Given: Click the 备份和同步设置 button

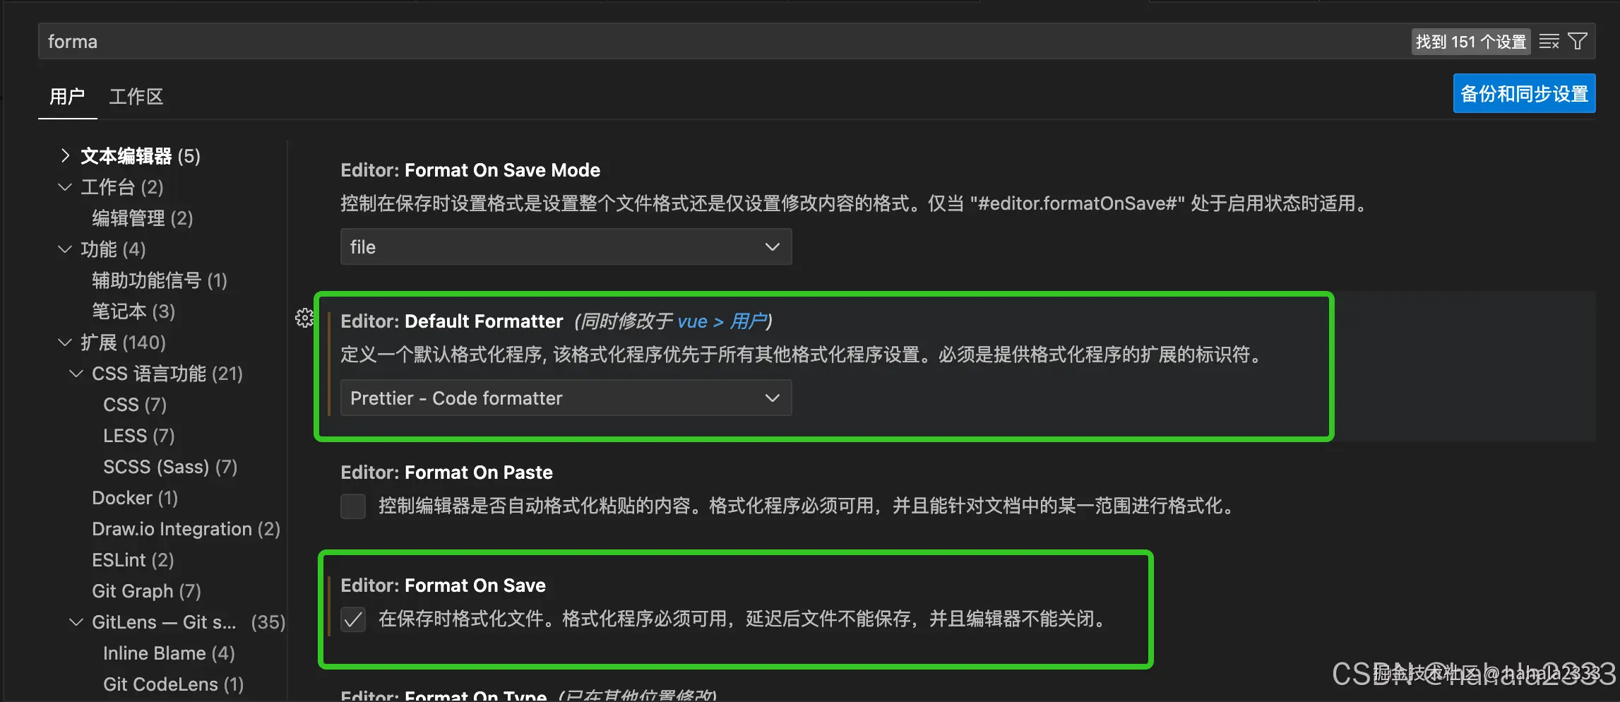Looking at the screenshot, I should point(1523,93).
